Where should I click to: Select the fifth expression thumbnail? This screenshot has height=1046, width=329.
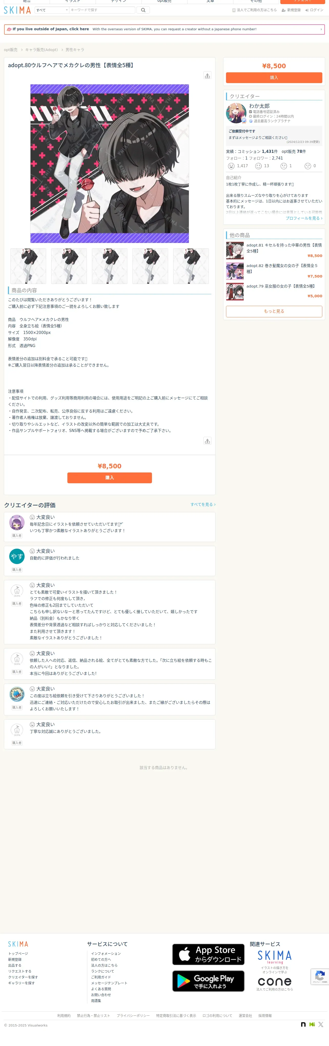pyautogui.click(x=191, y=266)
